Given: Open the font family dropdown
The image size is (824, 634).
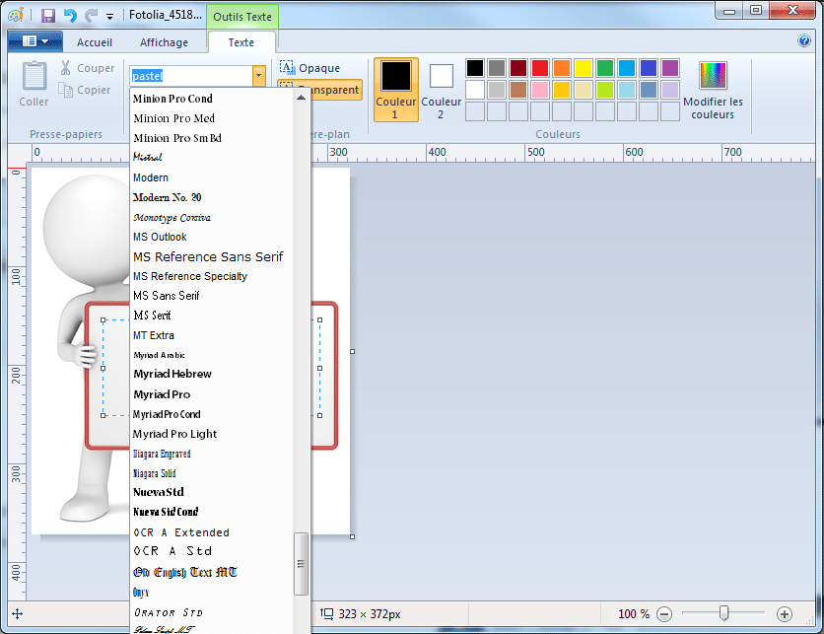Looking at the screenshot, I should 258,75.
